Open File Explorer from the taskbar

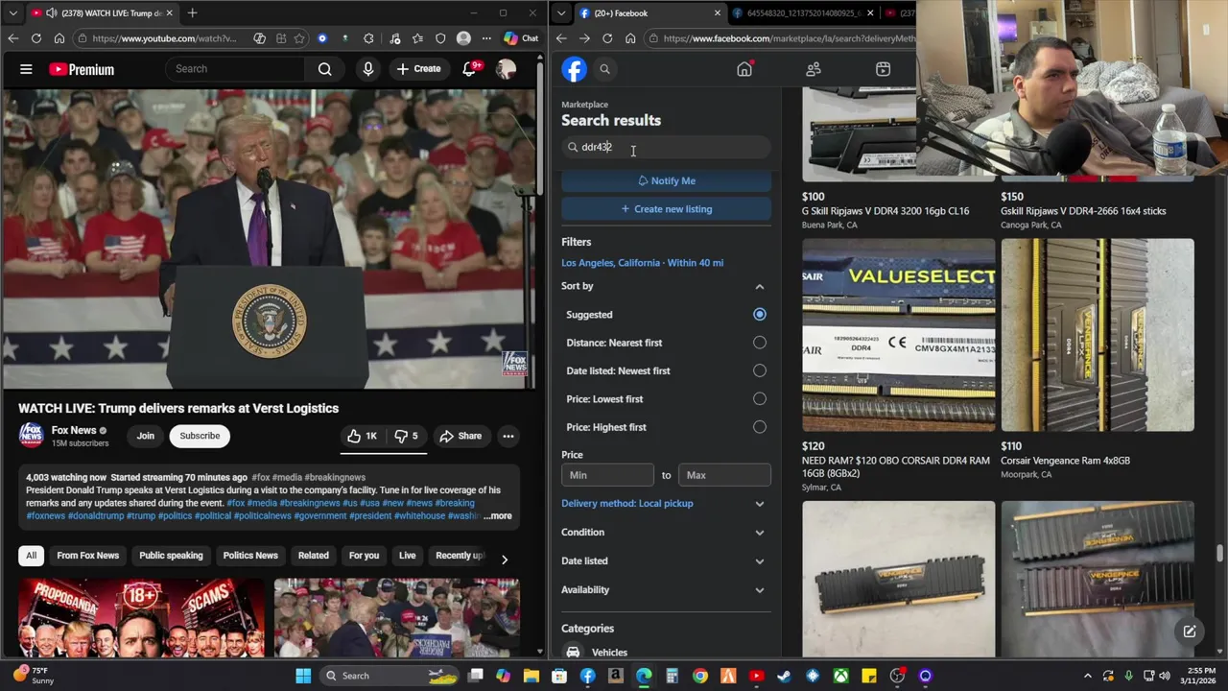[531, 676]
